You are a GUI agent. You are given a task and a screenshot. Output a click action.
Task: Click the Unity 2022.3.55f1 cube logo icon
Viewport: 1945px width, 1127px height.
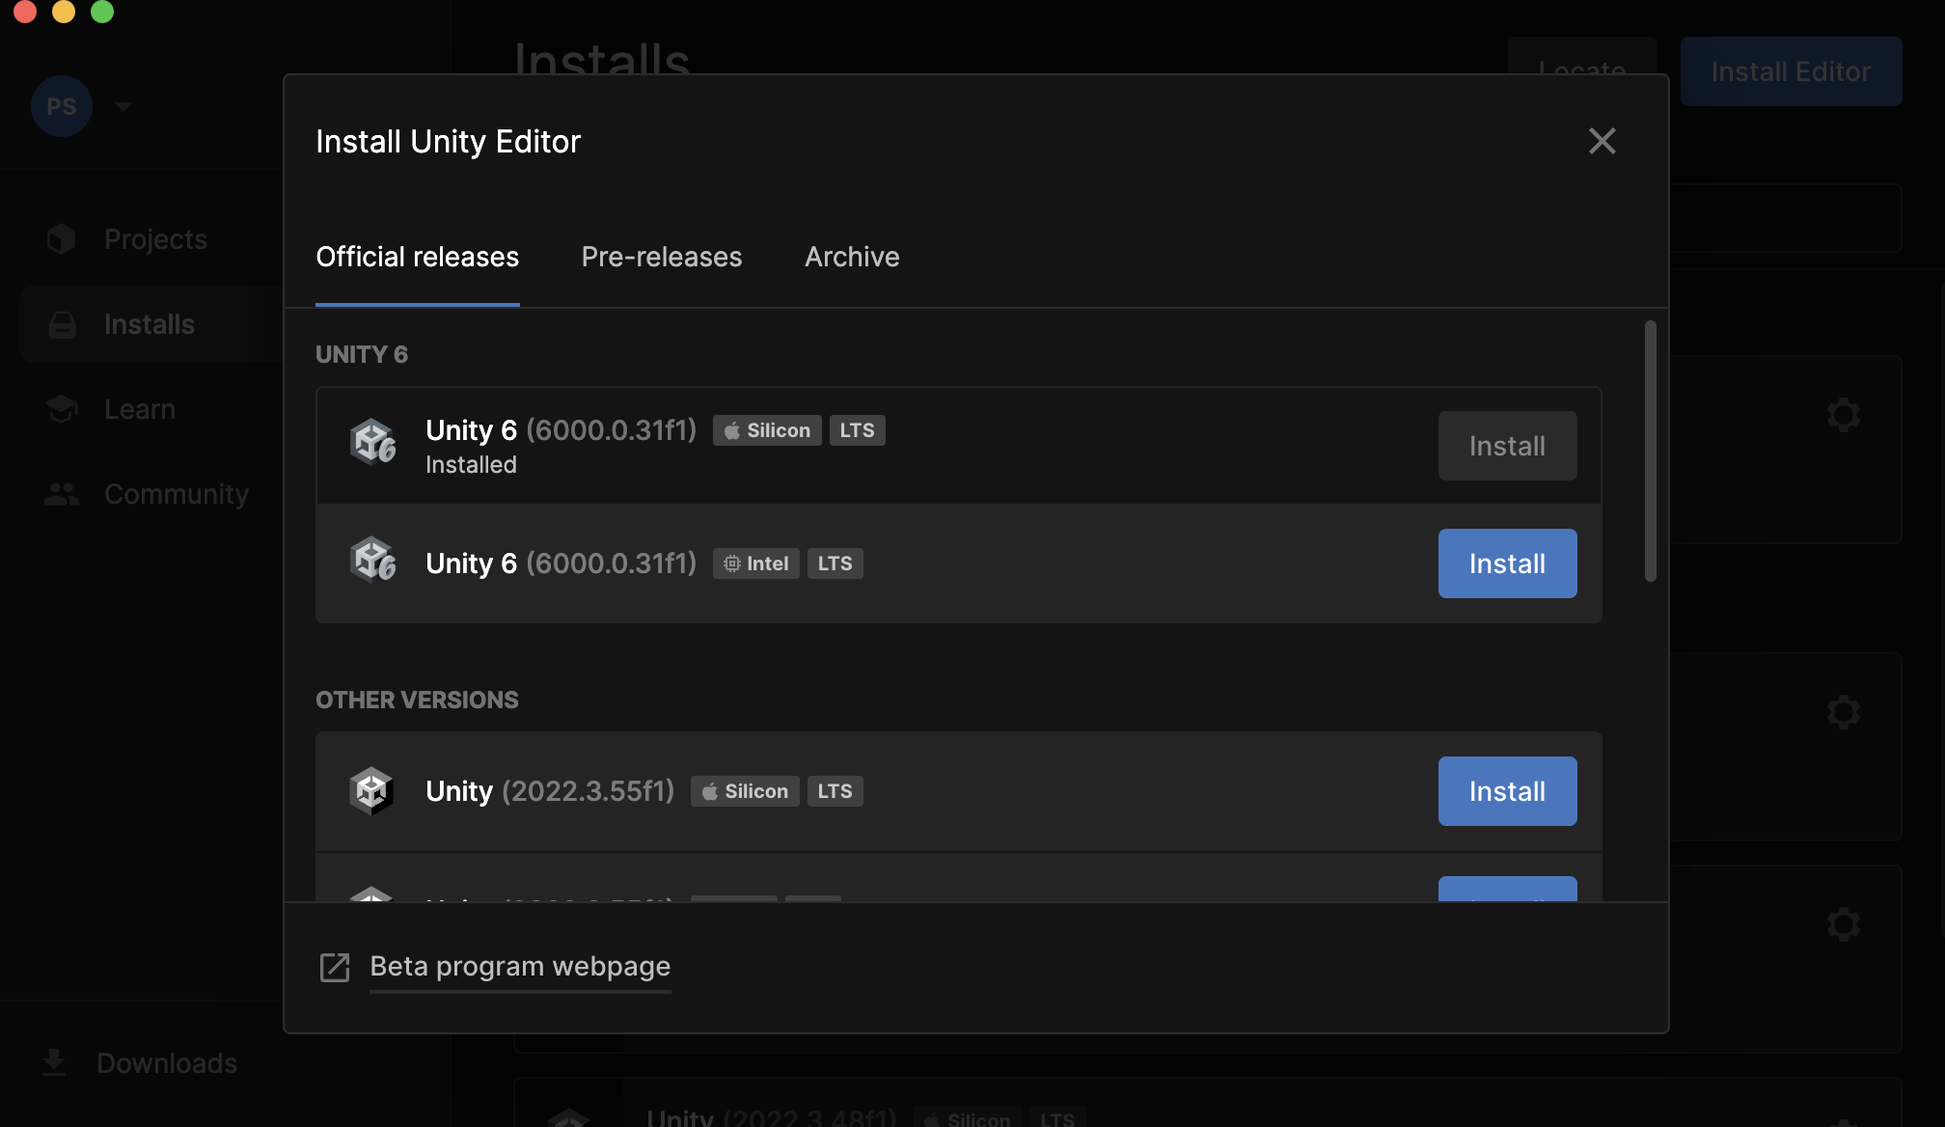click(371, 790)
